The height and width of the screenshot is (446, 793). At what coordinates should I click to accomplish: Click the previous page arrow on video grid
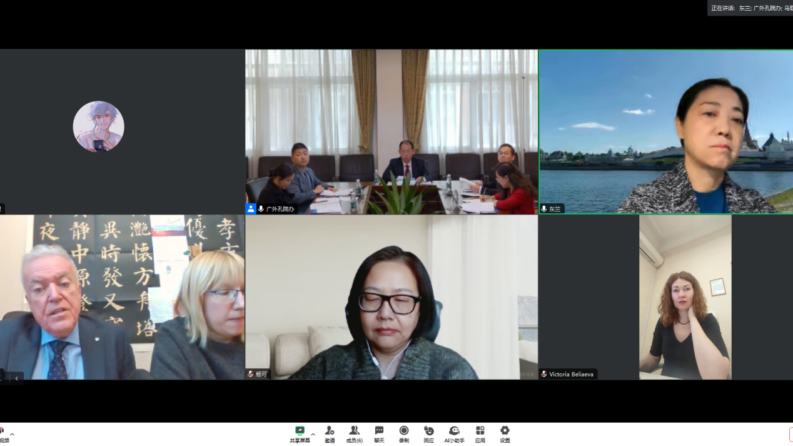pyautogui.click(x=16, y=378)
